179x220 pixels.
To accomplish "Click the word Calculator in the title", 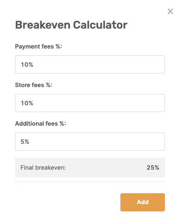I will click(100, 25).
